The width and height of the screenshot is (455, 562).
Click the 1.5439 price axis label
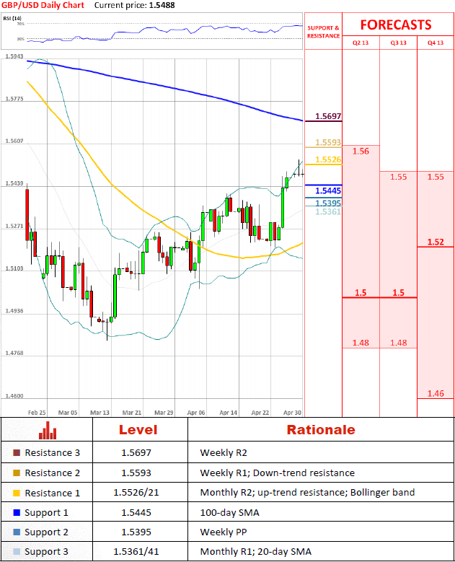(x=14, y=183)
